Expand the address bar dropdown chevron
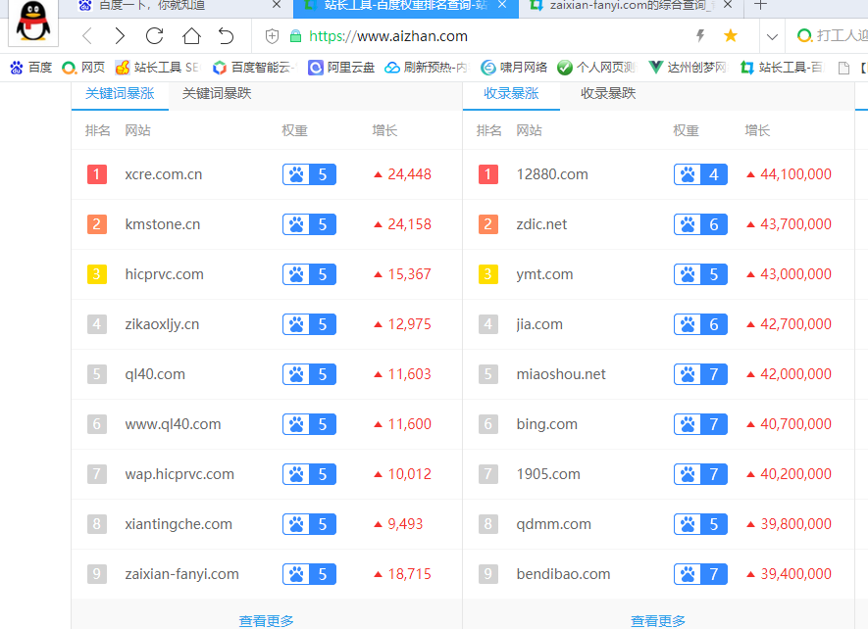Image resolution: width=868 pixels, height=629 pixels. [772, 37]
